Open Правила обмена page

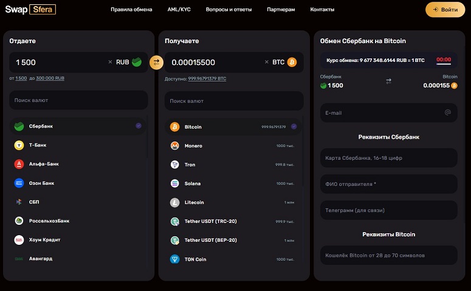[x=131, y=10]
